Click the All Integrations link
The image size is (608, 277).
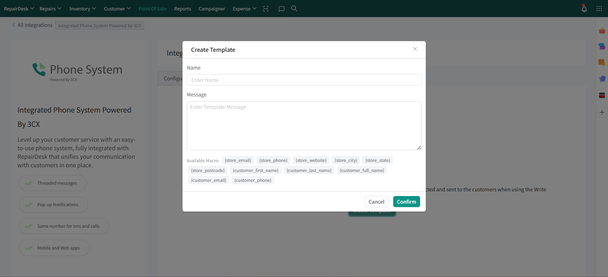pos(35,25)
